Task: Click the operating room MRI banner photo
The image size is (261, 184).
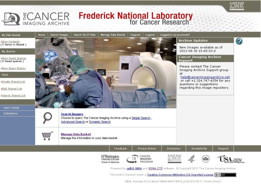Action: point(106,73)
